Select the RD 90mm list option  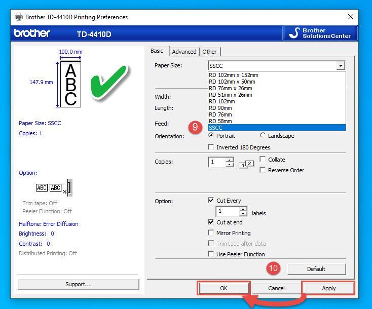coord(277,108)
